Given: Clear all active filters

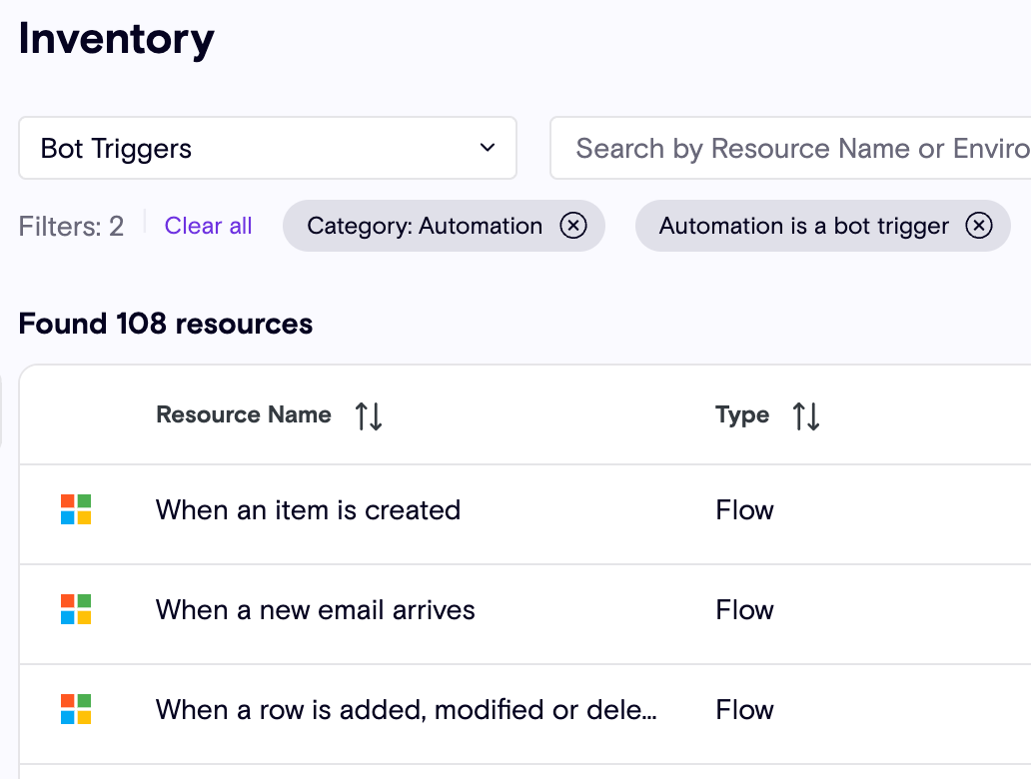Looking at the screenshot, I should click(208, 226).
